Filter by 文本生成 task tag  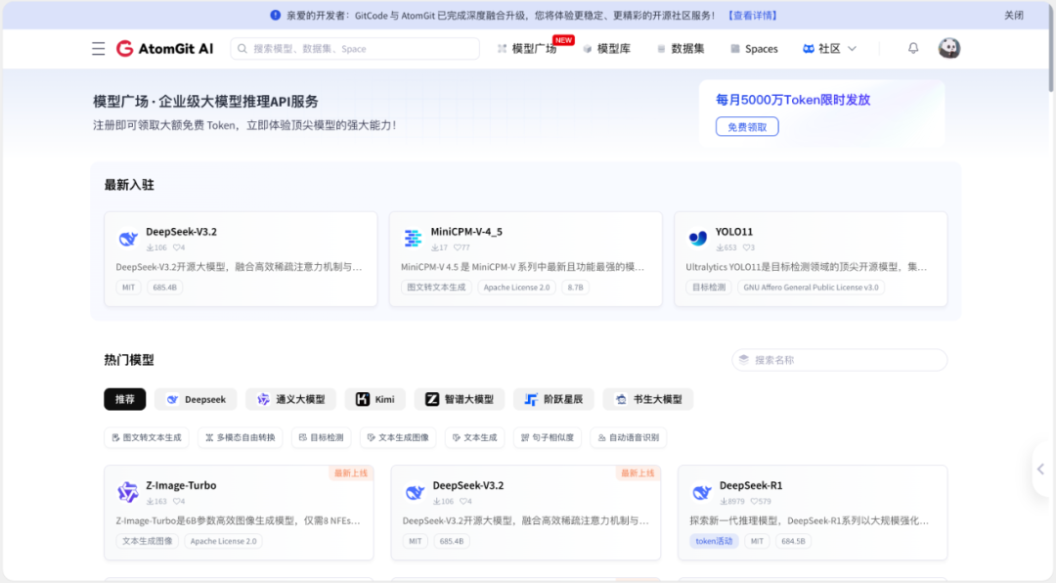click(x=475, y=437)
